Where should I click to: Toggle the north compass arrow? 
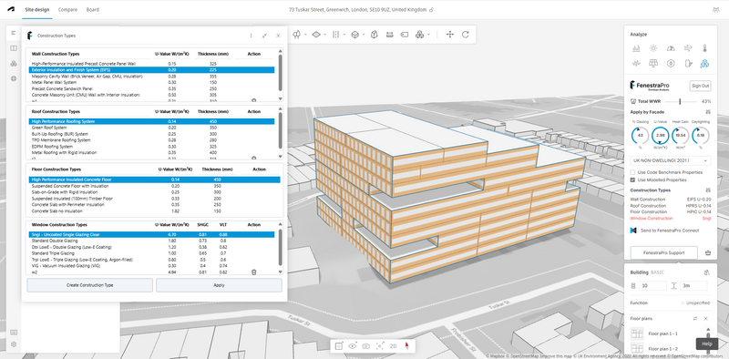[406, 345]
